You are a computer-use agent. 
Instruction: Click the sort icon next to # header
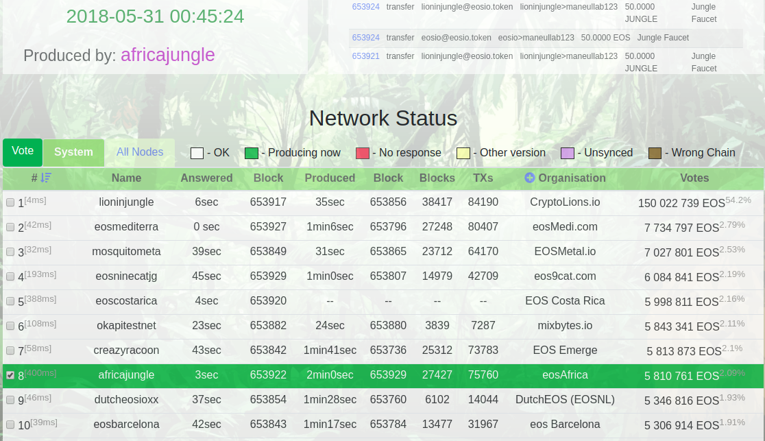46,178
